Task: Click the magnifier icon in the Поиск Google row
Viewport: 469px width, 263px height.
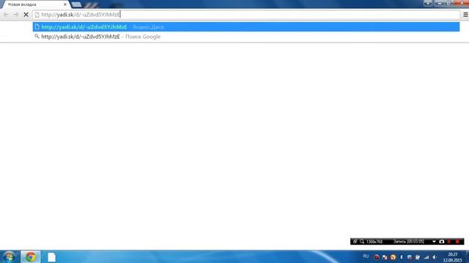Action: [37, 37]
